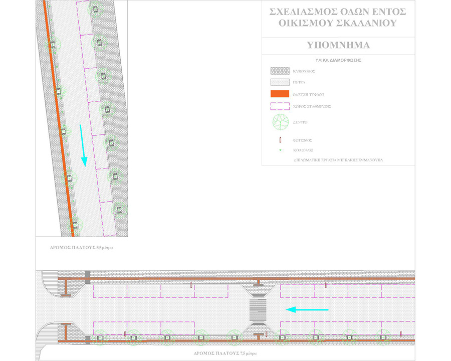Click the ΔΡΟΜΟΣ ΠΛΑΤΟΥΣ 7,5 μέτρα label
This screenshot has height=361, width=451.
223,353
